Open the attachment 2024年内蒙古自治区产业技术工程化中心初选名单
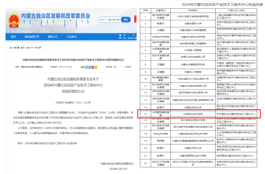Image resolution: width=265 pixels, height=174 pixels. click(x=51, y=143)
